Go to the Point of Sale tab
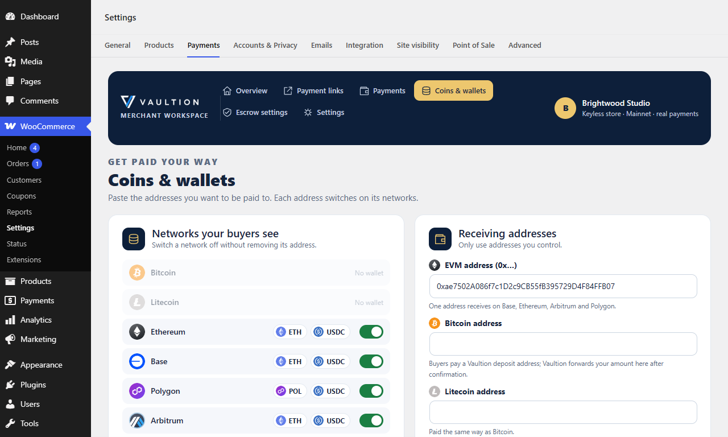 tap(474, 46)
